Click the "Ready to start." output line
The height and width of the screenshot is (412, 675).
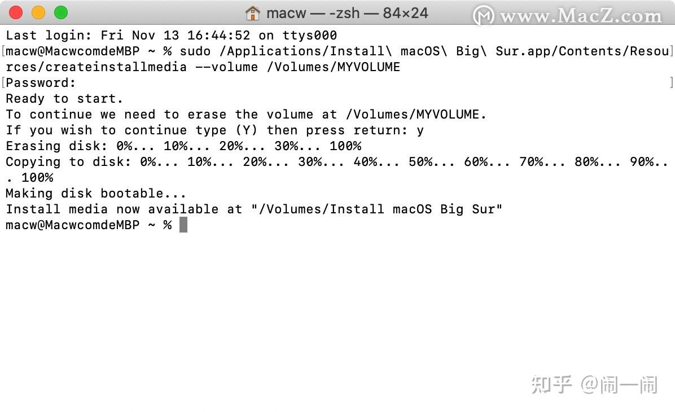point(64,99)
